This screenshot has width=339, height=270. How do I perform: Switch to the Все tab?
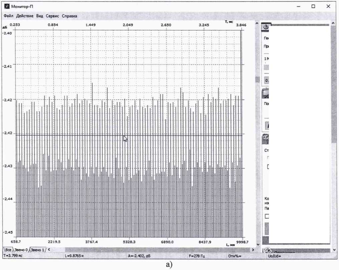coord(8,250)
